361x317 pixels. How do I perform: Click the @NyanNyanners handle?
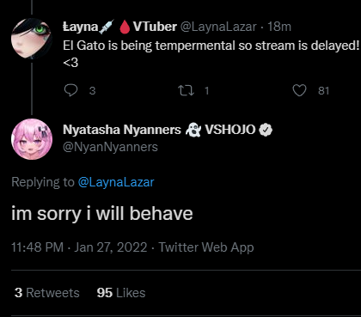pyautogui.click(x=110, y=147)
